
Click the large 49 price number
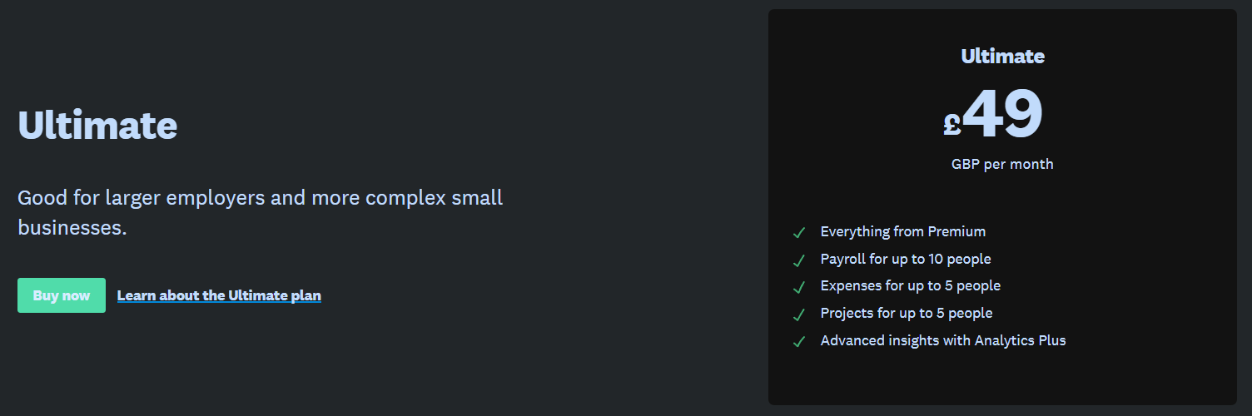(x=1002, y=113)
